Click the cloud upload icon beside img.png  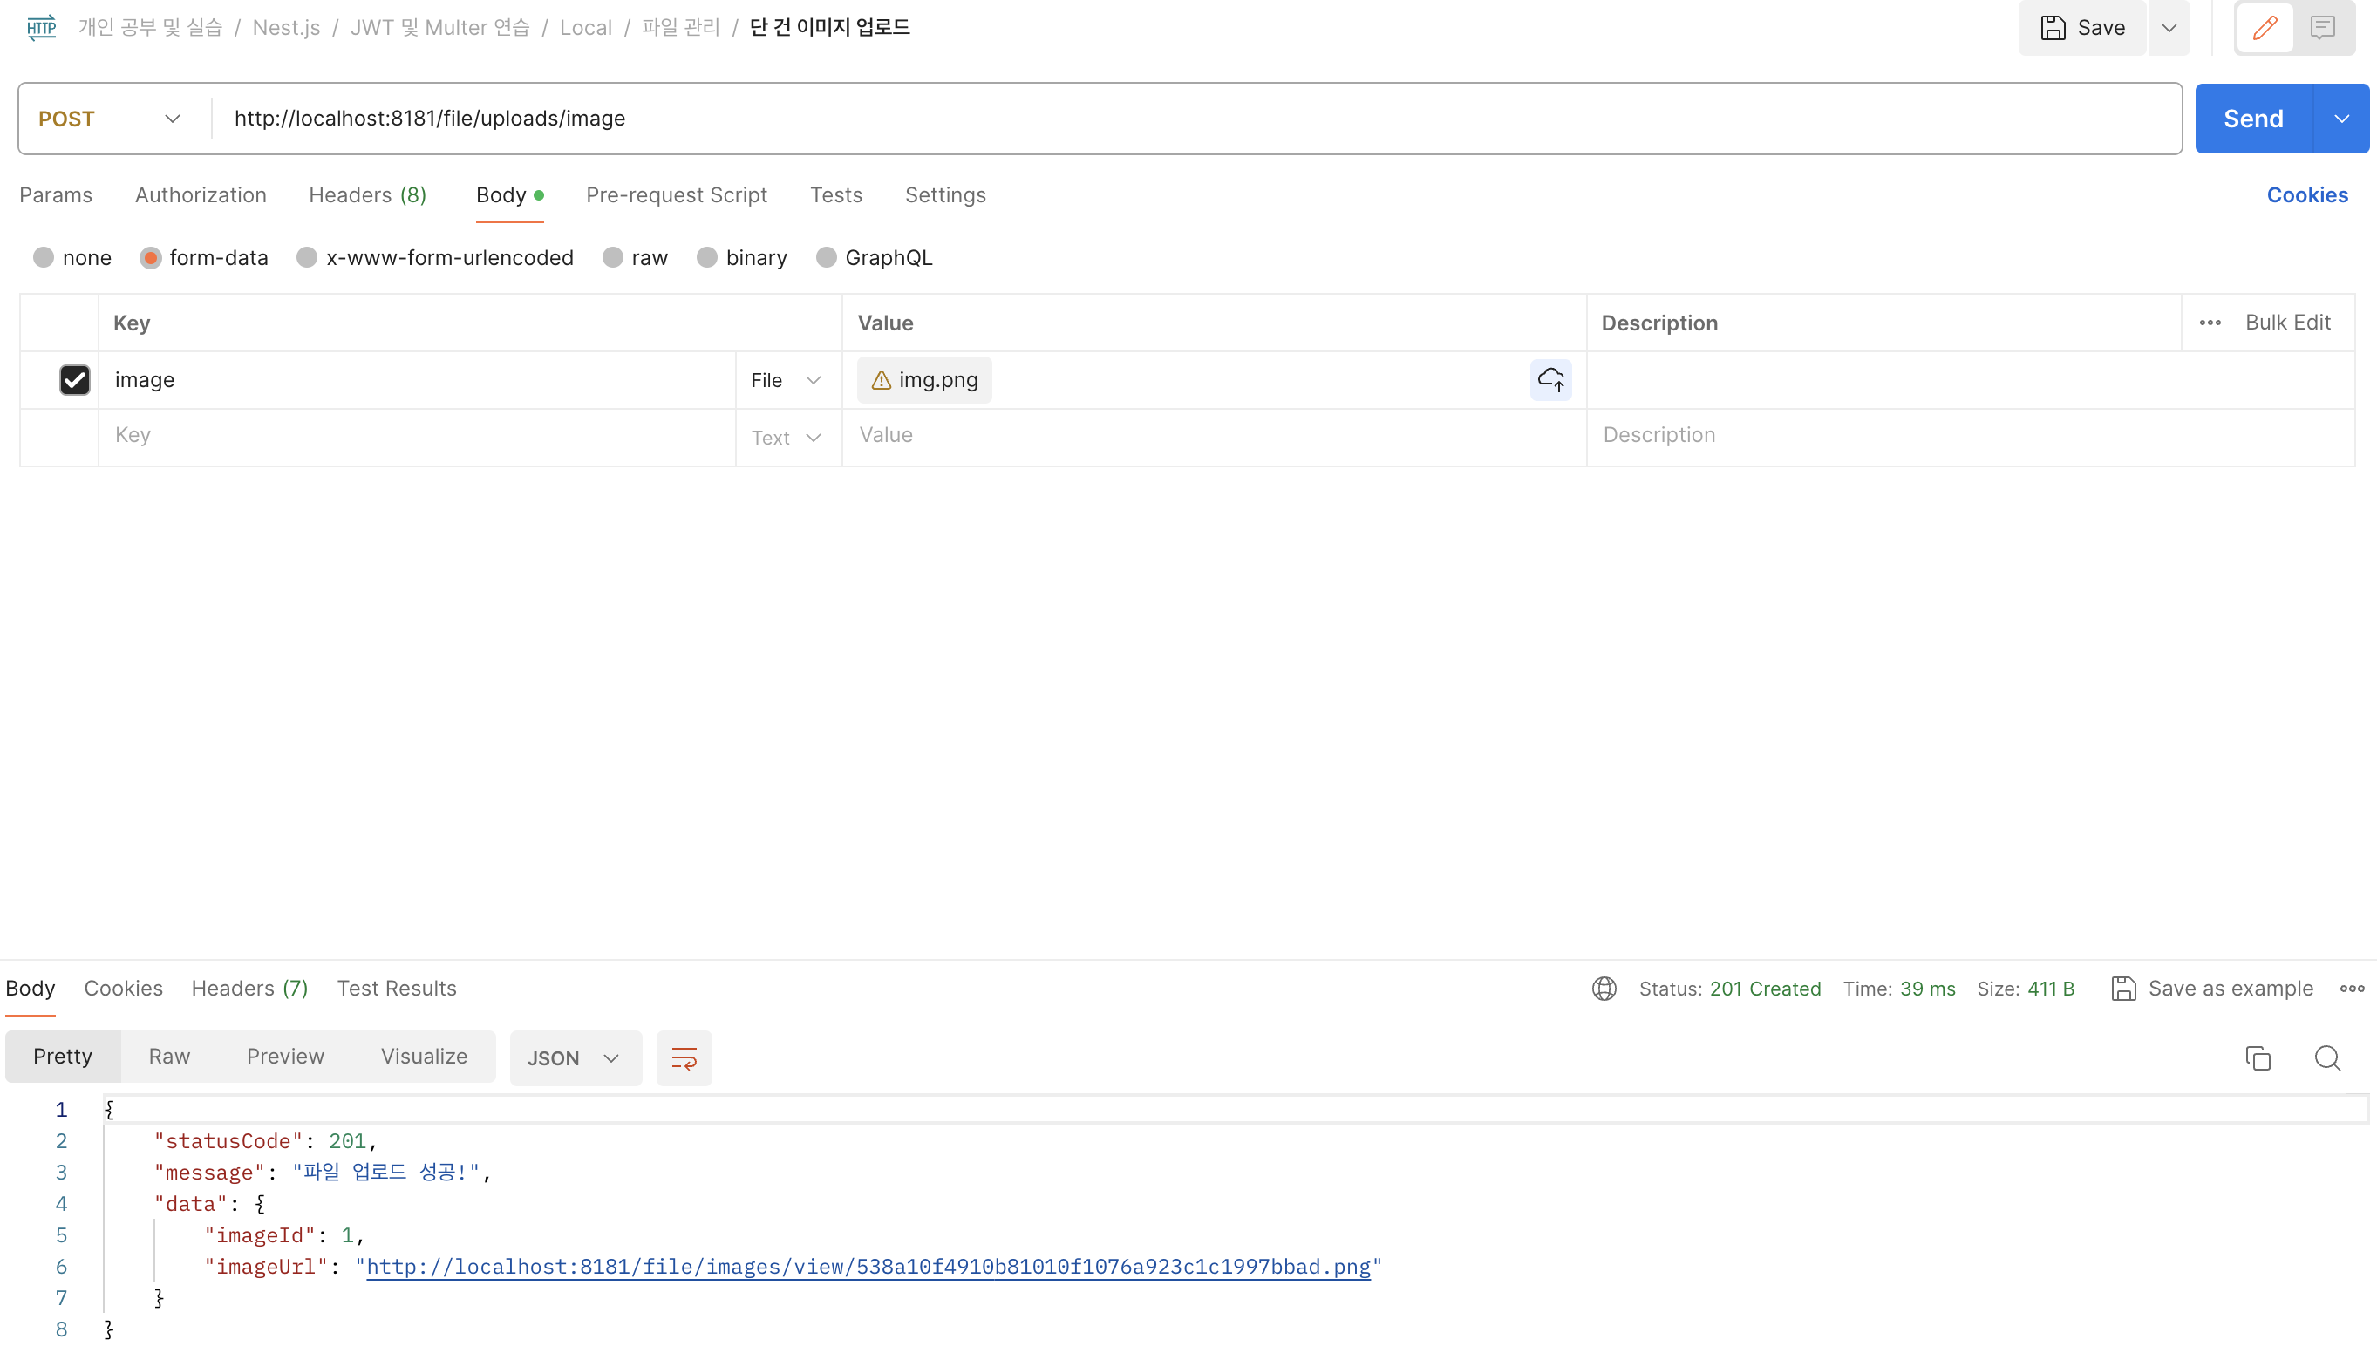[x=1550, y=380]
